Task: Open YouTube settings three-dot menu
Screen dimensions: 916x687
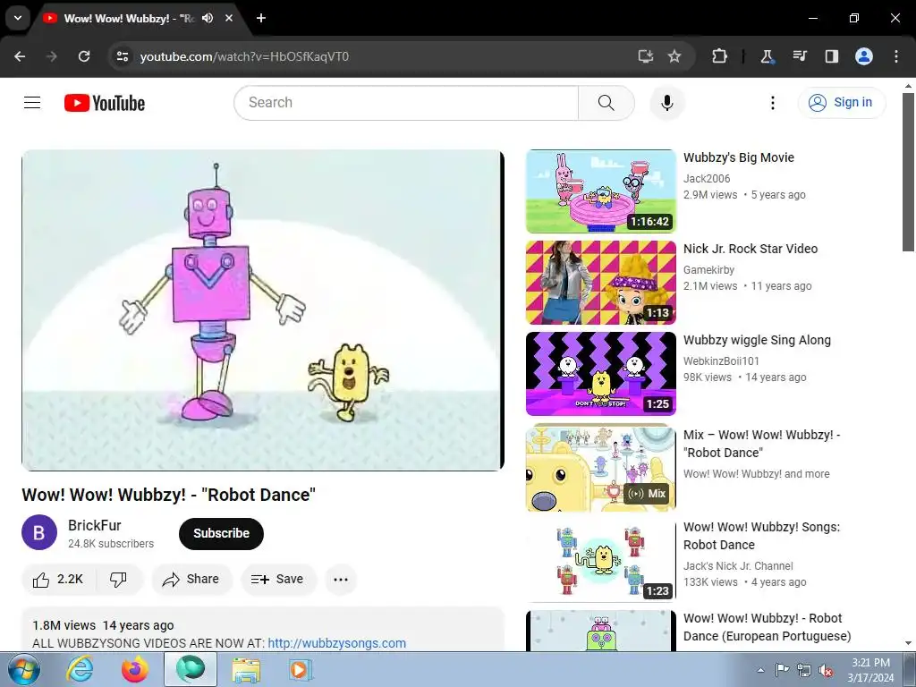Action: (x=772, y=103)
